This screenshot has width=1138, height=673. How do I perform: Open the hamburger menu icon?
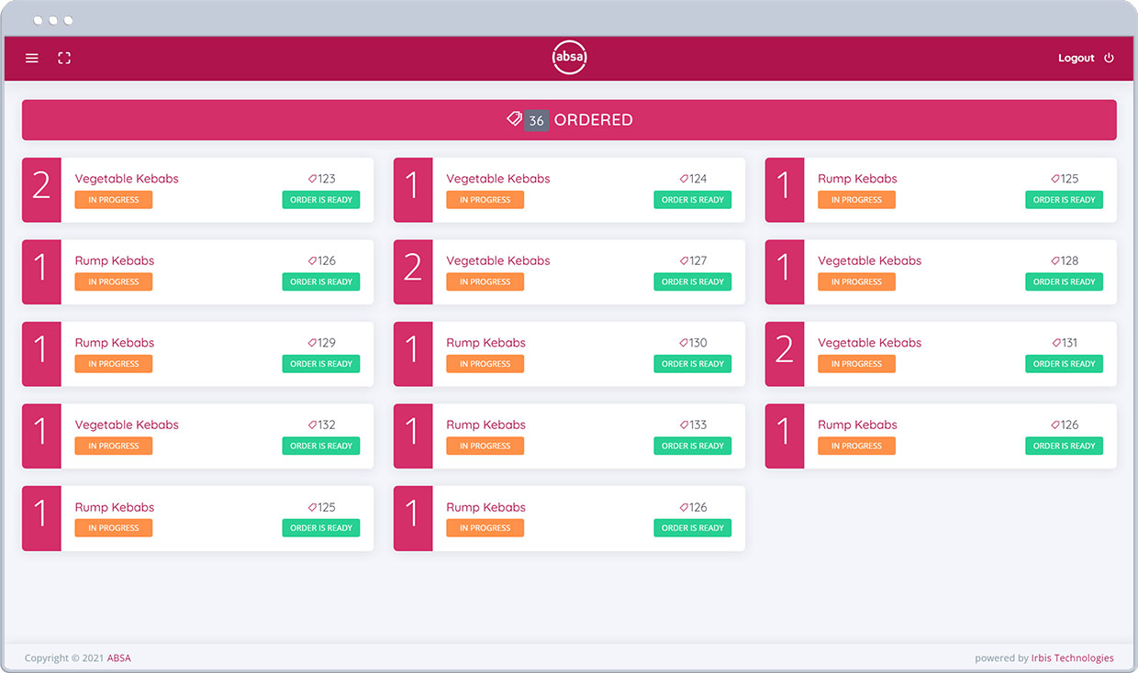pos(32,58)
